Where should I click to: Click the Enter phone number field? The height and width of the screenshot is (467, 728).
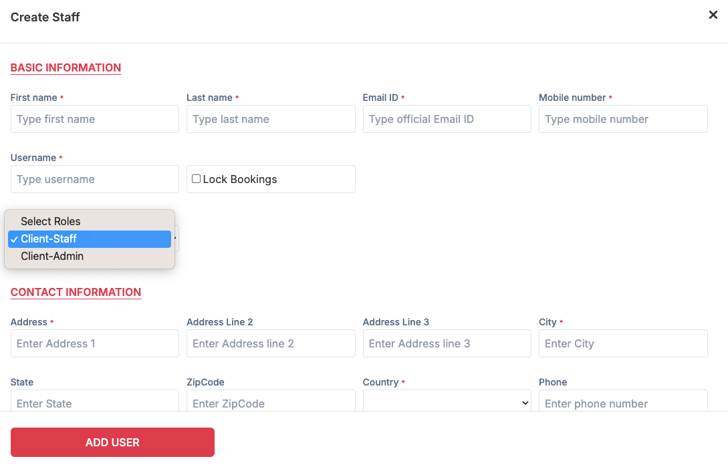tap(623, 402)
